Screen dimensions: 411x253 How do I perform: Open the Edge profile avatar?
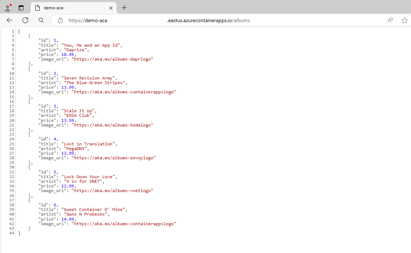point(8,7)
